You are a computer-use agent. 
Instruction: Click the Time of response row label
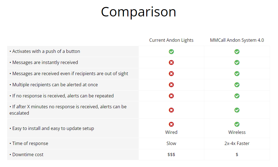pyautogui.click(x=29, y=143)
